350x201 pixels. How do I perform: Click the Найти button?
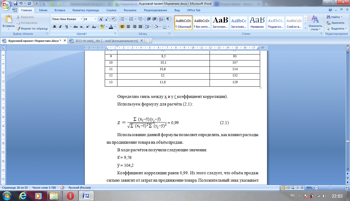pos(335,17)
